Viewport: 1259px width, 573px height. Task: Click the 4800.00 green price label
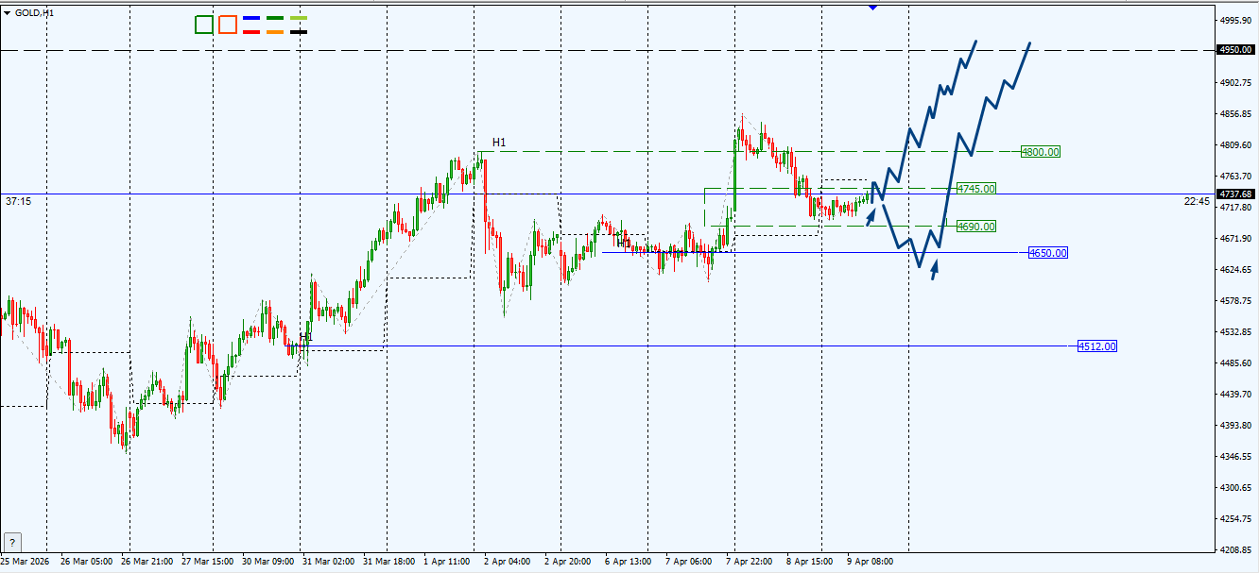coord(1041,152)
